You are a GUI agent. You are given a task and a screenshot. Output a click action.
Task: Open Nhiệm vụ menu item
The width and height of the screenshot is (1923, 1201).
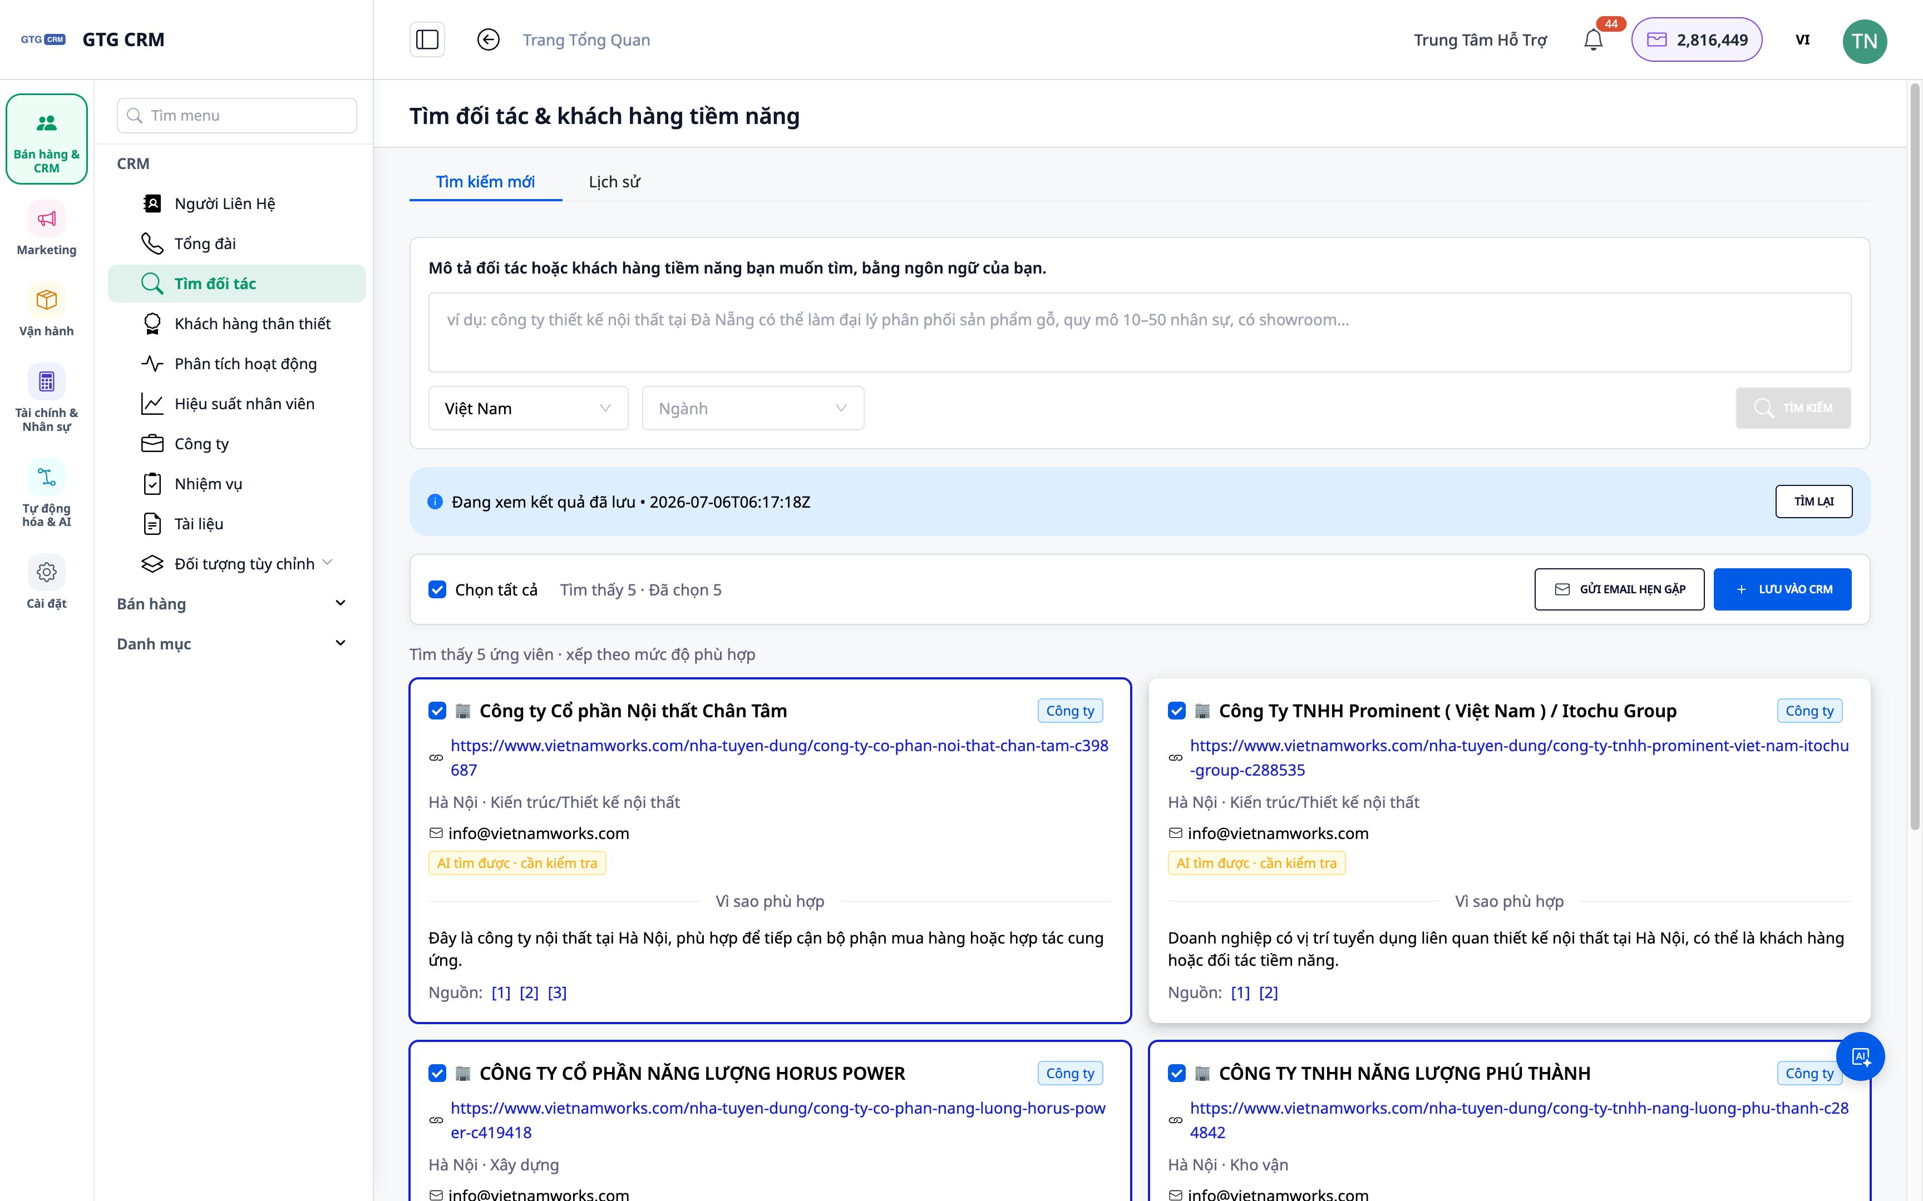click(237, 483)
